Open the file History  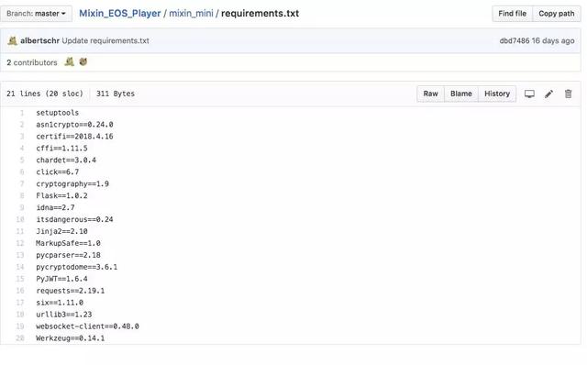click(x=497, y=94)
